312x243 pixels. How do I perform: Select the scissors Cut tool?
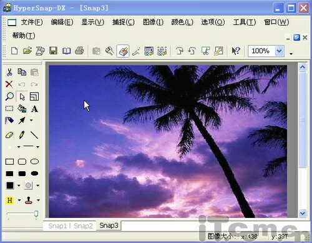pos(9,72)
